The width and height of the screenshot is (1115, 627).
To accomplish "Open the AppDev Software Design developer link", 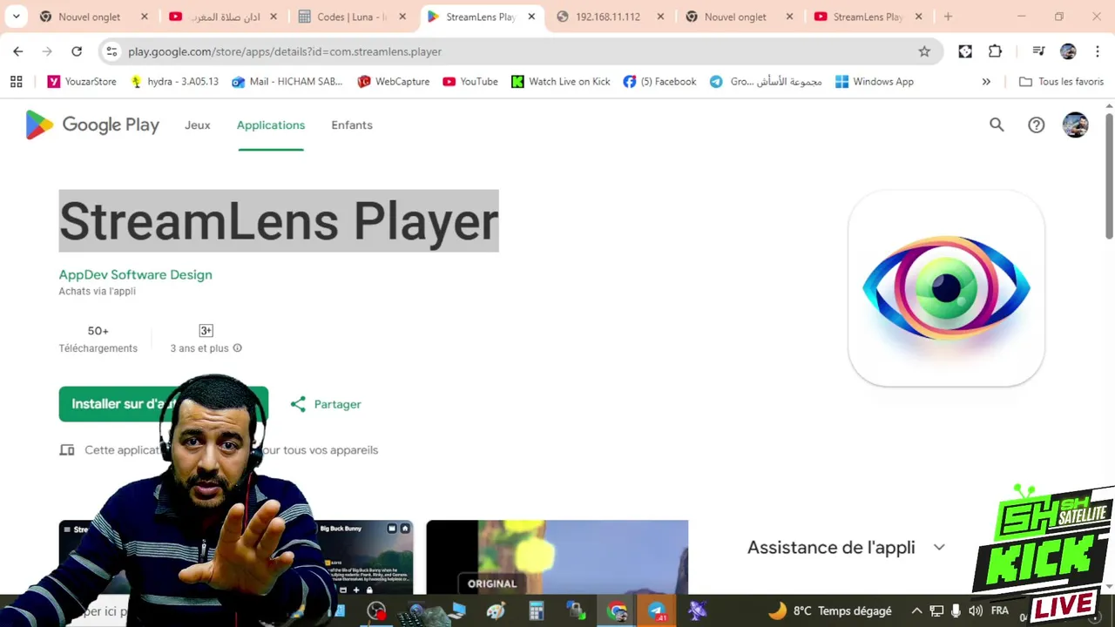I will click(x=135, y=274).
